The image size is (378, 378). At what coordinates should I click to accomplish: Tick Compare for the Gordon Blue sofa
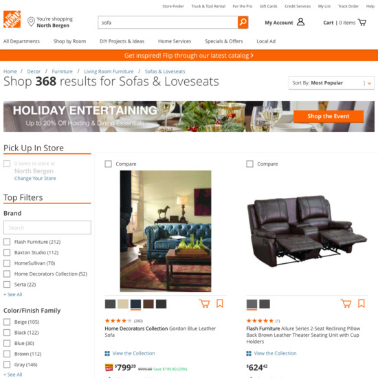tap(108, 164)
